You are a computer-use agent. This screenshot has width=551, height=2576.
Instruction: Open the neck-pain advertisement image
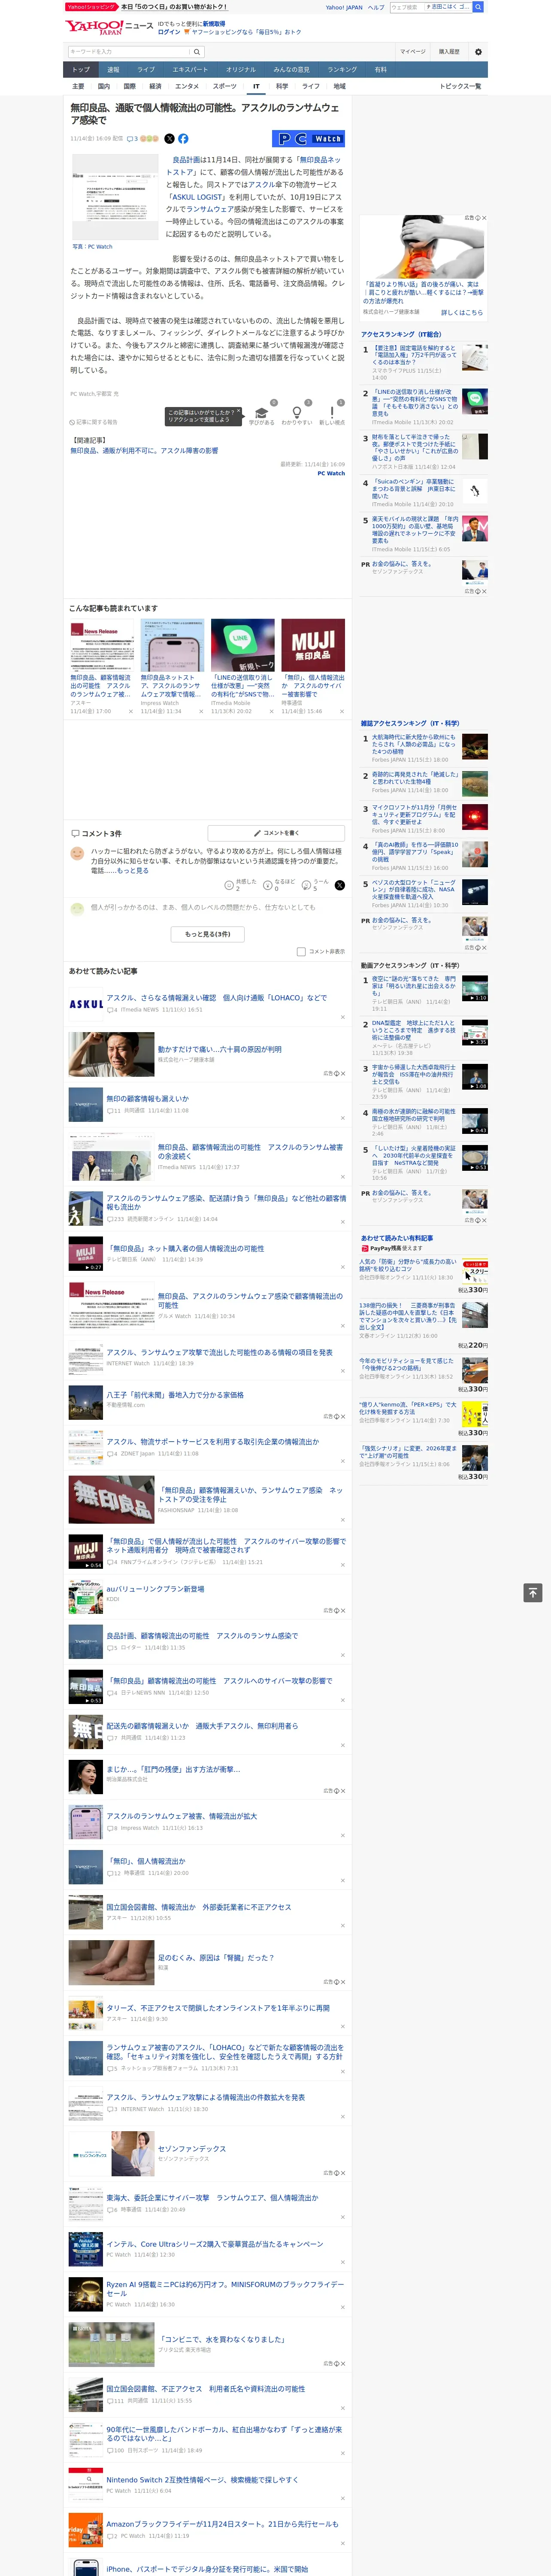(424, 246)
